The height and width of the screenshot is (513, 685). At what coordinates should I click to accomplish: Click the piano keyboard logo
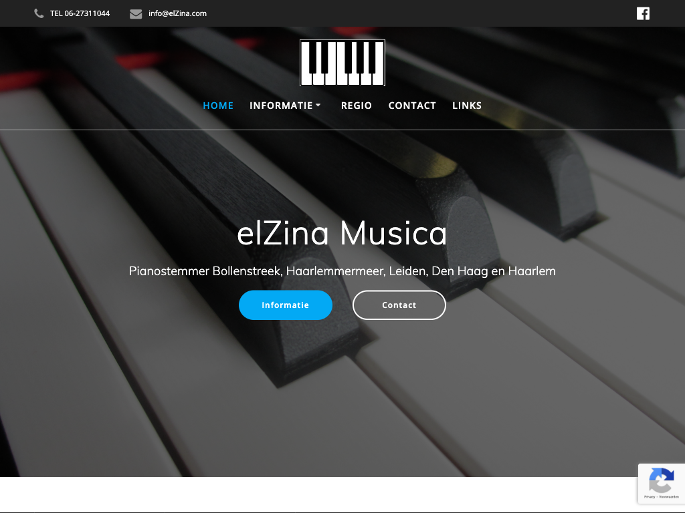pos(342,63)
